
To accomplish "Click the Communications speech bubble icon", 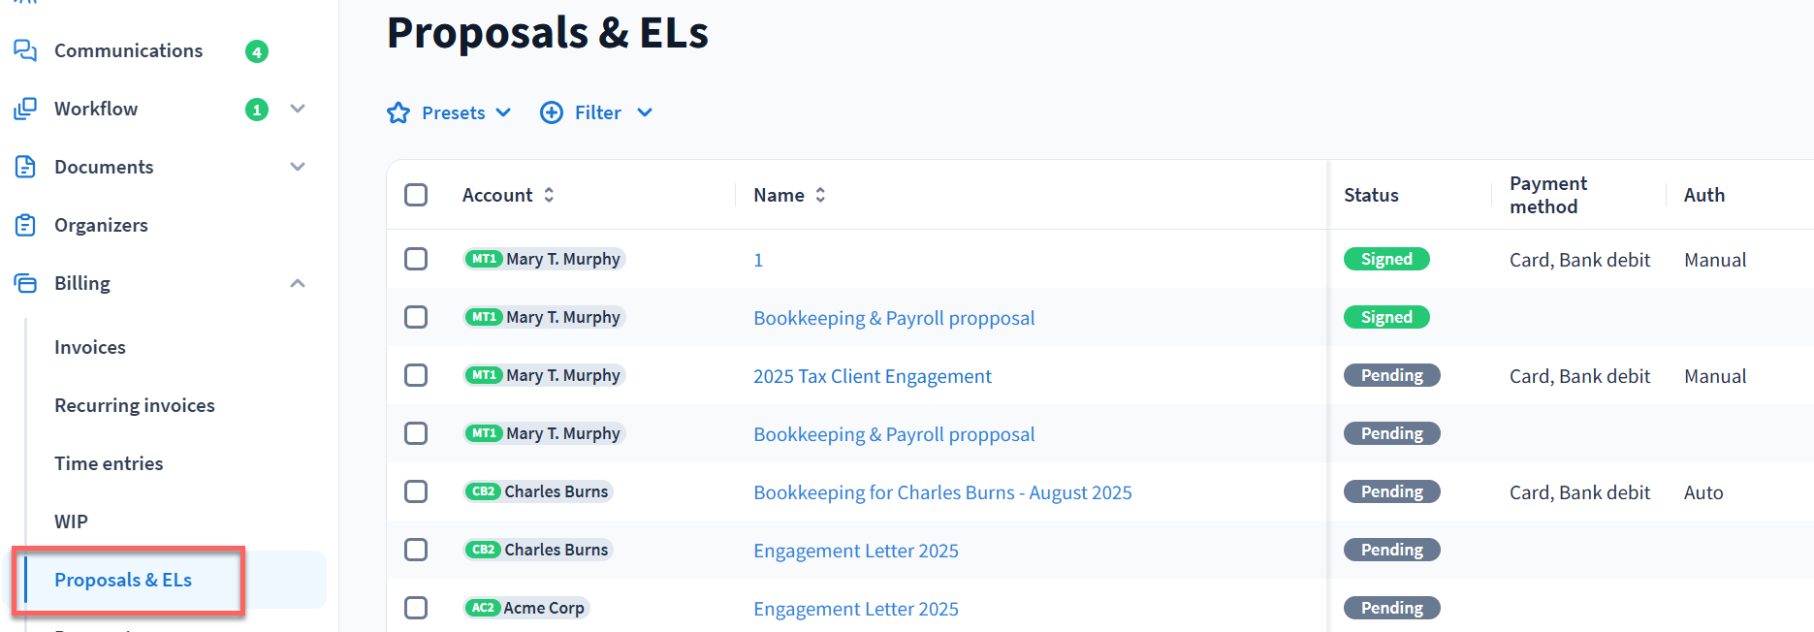I will pyautogui.click(x=25, y=50).
